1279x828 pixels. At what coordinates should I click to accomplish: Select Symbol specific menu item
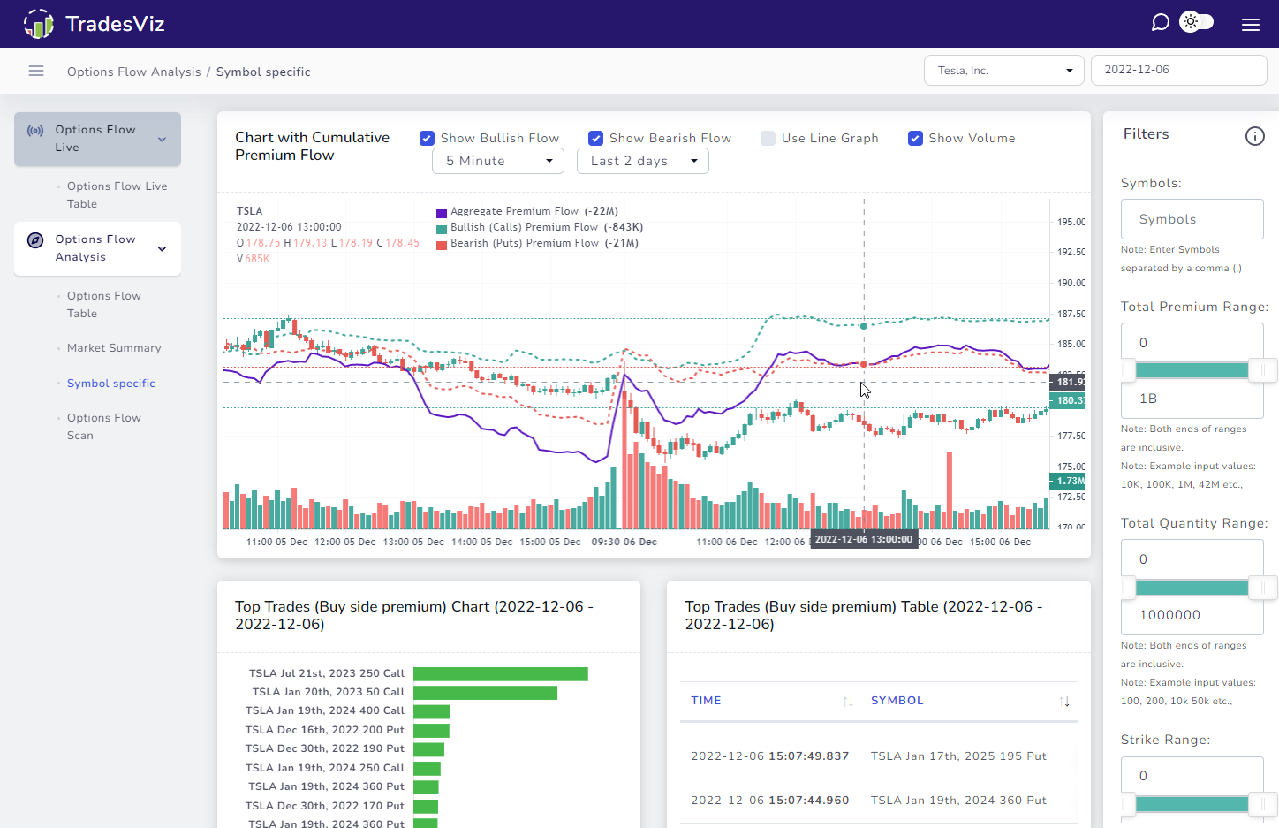(x=111, y=384)
